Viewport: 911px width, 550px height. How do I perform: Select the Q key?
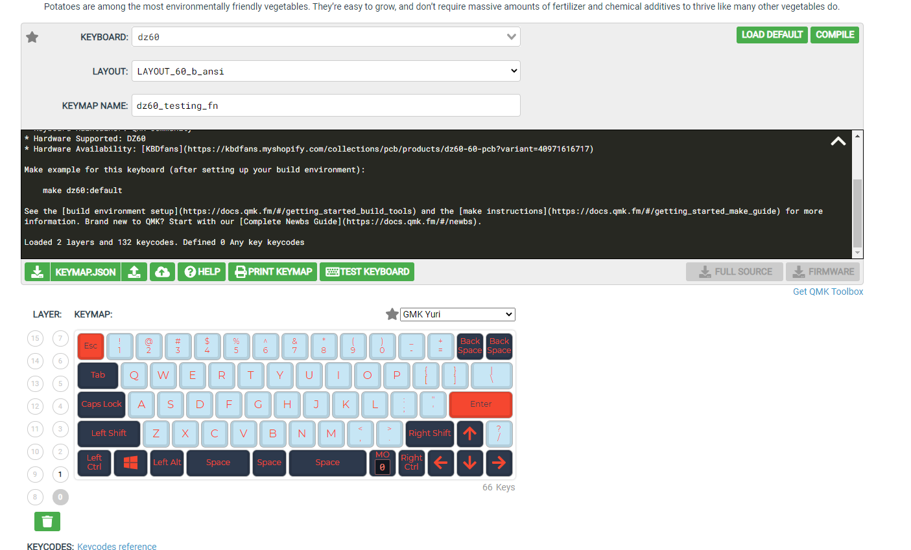(134, 375)
